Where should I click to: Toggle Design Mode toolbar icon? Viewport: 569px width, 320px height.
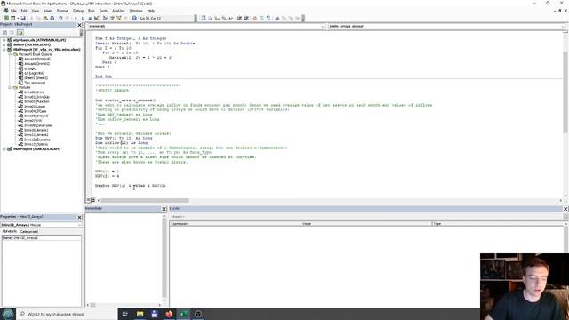coord(97,18)
